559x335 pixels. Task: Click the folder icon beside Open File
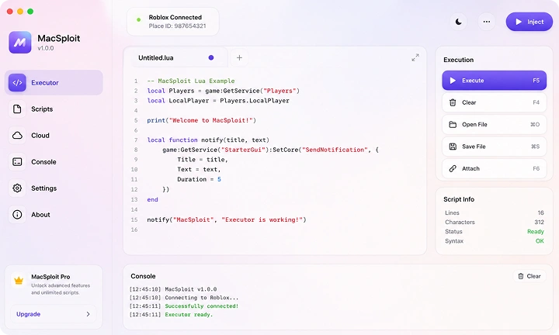pos(453,125)
